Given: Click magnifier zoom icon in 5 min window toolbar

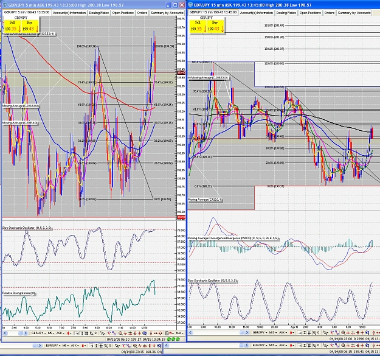Looking at the screenshot, I should point(120,333).
